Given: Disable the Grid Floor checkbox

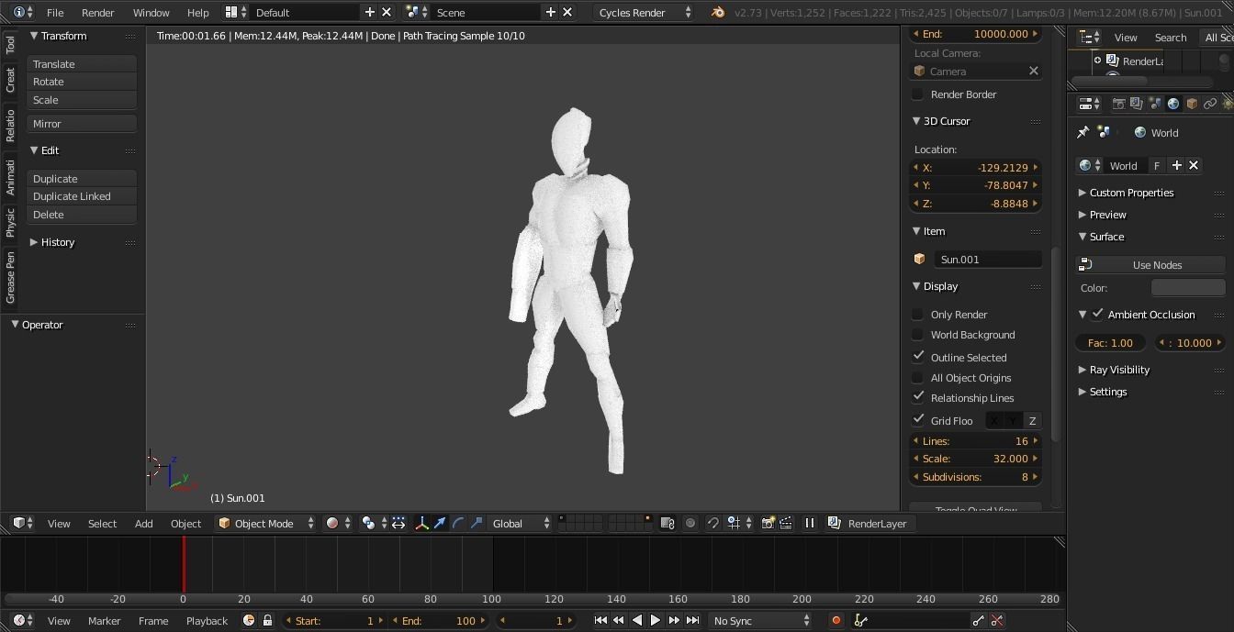Looking at the screenshot, I should point(917,420).
